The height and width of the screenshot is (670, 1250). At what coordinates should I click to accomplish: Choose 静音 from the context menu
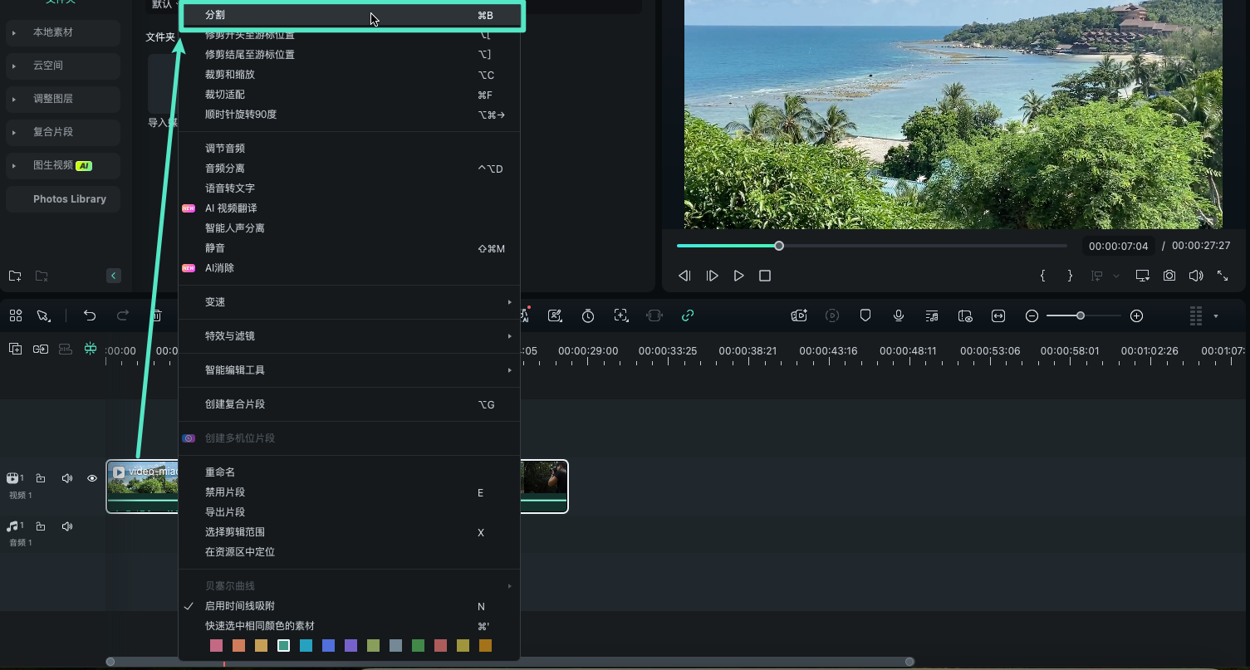(350, 248)
